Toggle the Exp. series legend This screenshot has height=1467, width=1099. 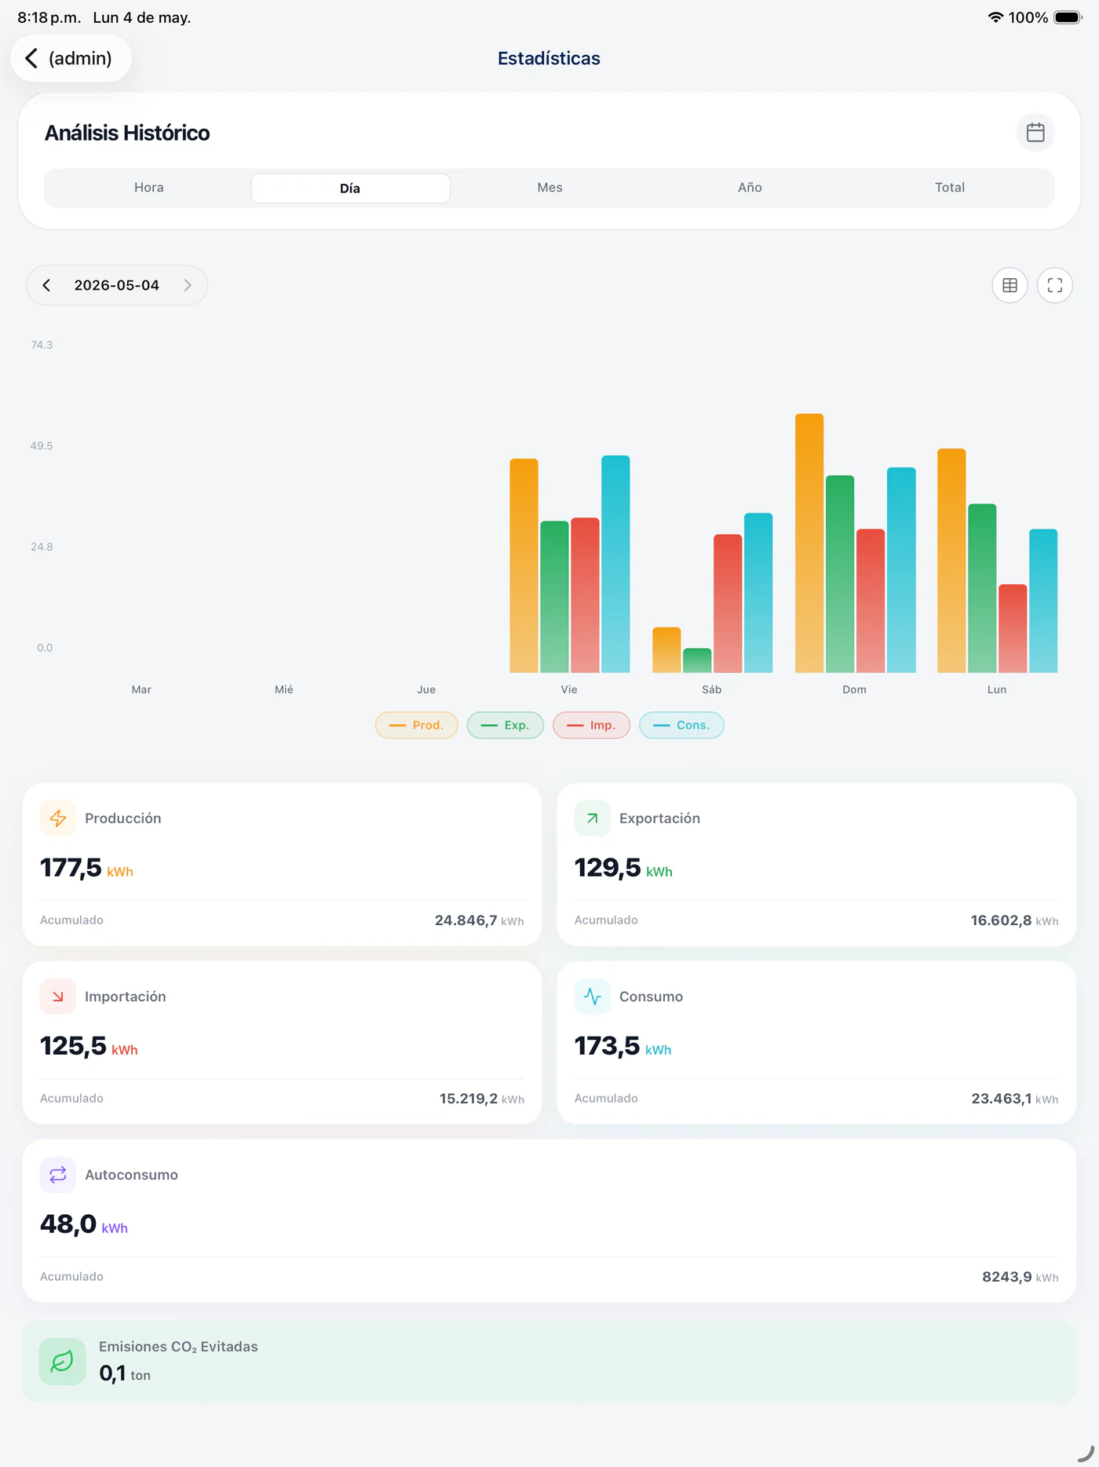click(506, 725)
